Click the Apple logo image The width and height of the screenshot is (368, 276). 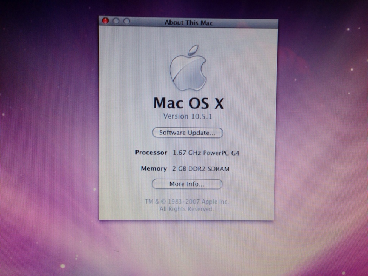(188, 68)
